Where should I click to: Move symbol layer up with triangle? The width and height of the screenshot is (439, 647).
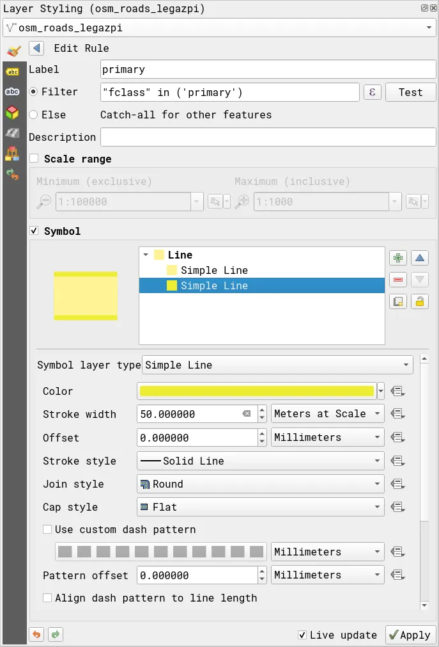[x=419, y=258]
